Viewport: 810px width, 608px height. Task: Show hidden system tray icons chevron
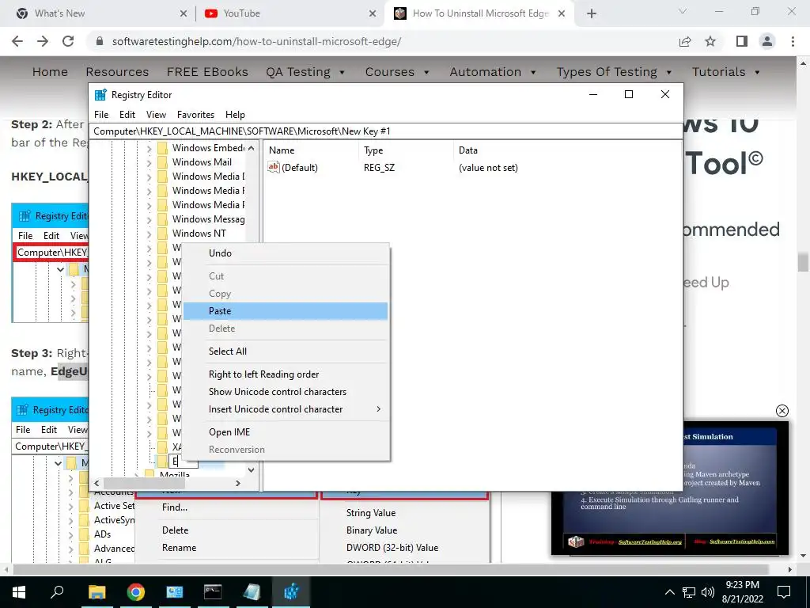pos(669,592)
